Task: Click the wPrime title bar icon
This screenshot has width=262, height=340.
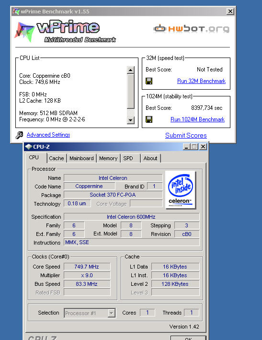Action: pos(16,11)
